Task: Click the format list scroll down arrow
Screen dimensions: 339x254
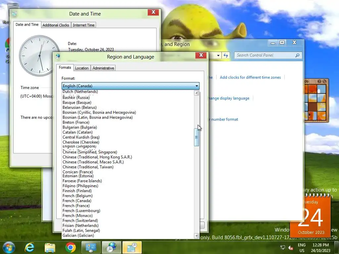Action: [x=197, y=235]
